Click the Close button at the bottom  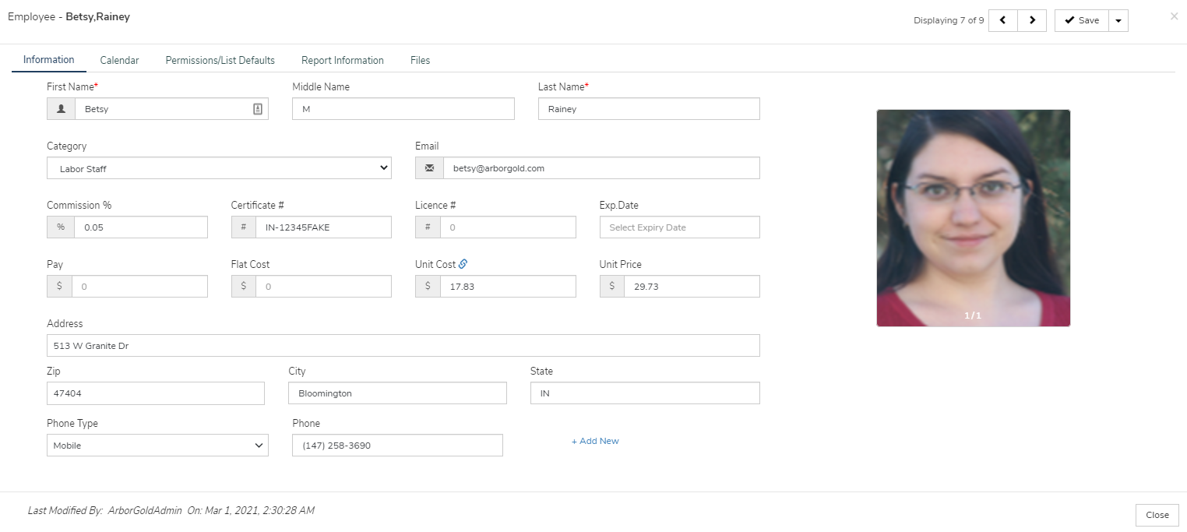(1157, 515)
